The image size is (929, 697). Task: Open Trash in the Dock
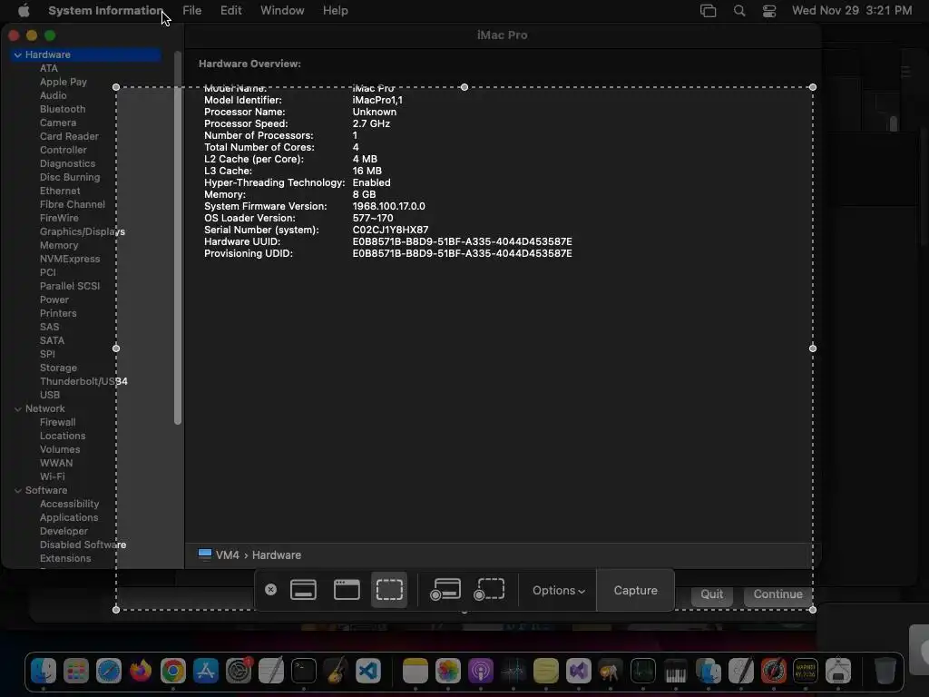(x=885, y=671)
